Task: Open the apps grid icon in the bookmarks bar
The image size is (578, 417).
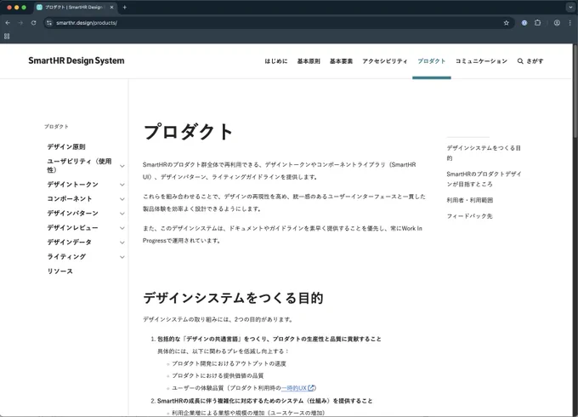Action: [x=7, y=36]
